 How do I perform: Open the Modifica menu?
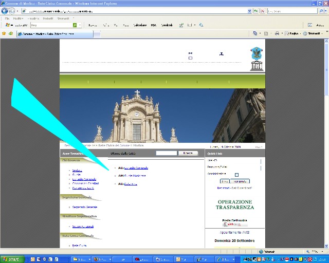point(18,18)
